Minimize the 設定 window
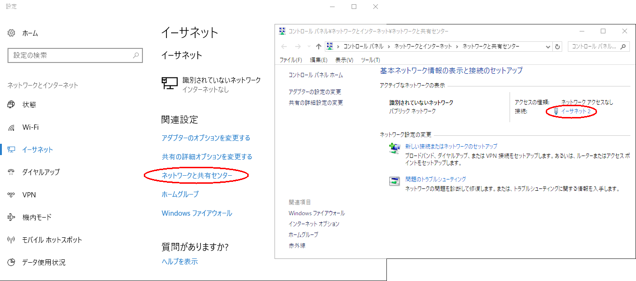Screen dimensions: 636x281 (332, 7)
